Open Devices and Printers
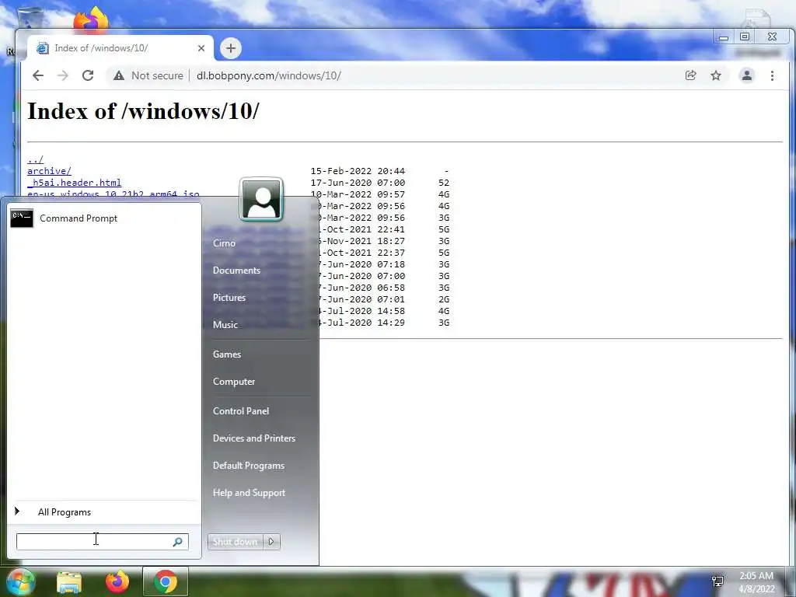The image size is (796, 597). point(254,438)
